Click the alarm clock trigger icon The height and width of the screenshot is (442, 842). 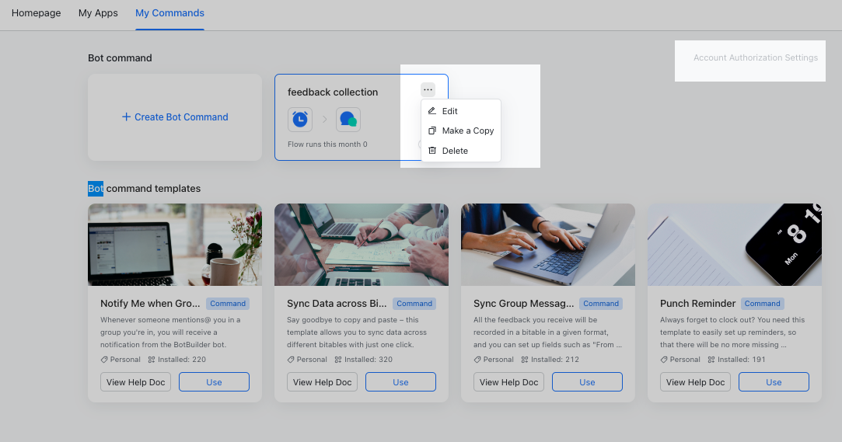[x=299, y=119]
